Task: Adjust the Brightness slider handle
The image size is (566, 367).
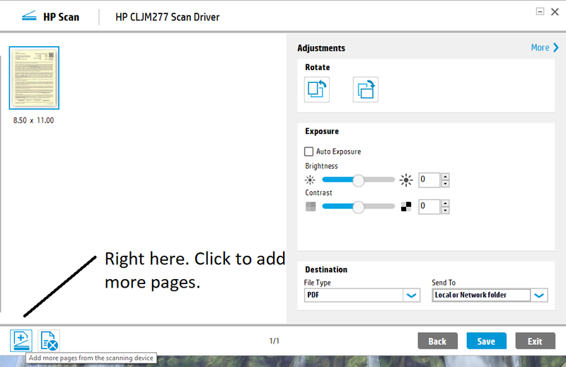Action: [358, 180]
